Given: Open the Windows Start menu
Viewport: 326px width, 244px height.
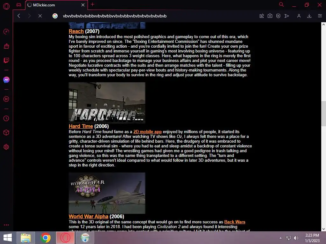Looking at the screenshot, I should [8, 238].
